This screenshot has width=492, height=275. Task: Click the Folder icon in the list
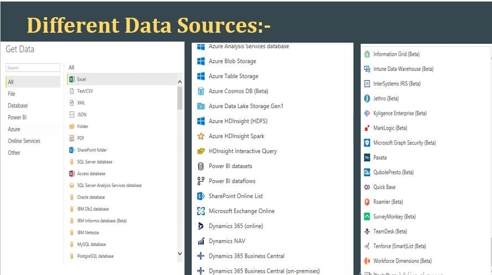coord(72,126)
